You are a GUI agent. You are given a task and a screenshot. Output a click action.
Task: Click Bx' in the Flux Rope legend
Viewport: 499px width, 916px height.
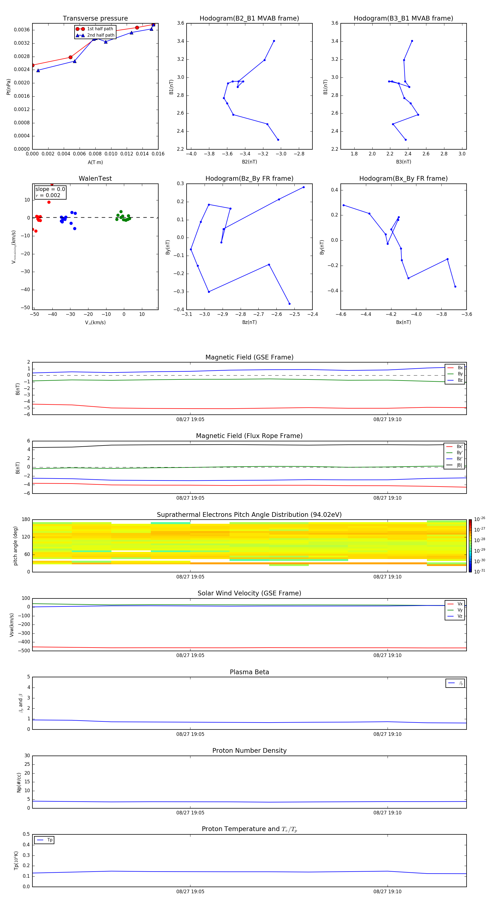pos(455,447)
